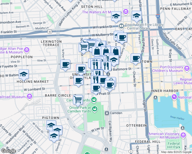The height and width of the screenshot is (154, 192).
Task: Click the Google logo
Action: click(x=9, y=151)
